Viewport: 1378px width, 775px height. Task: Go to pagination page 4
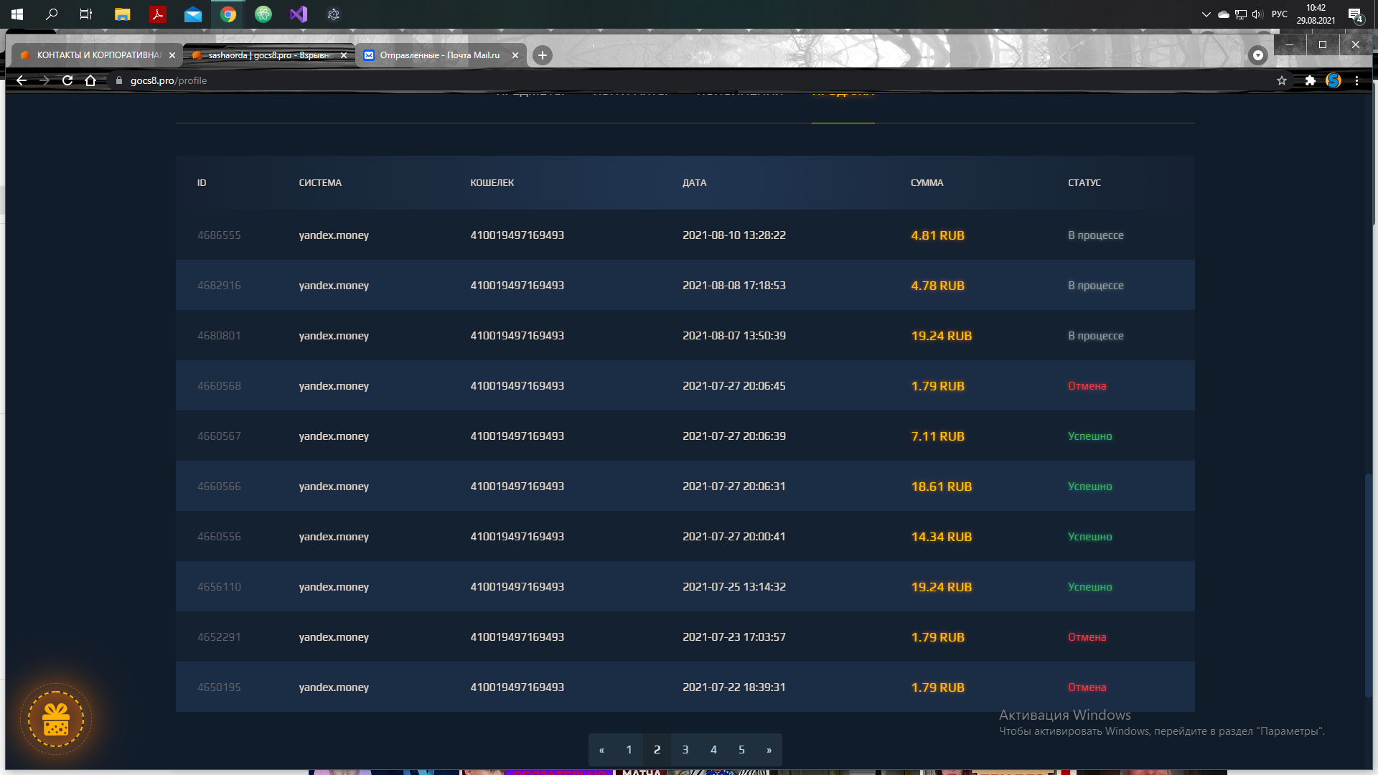coord(713,750)
